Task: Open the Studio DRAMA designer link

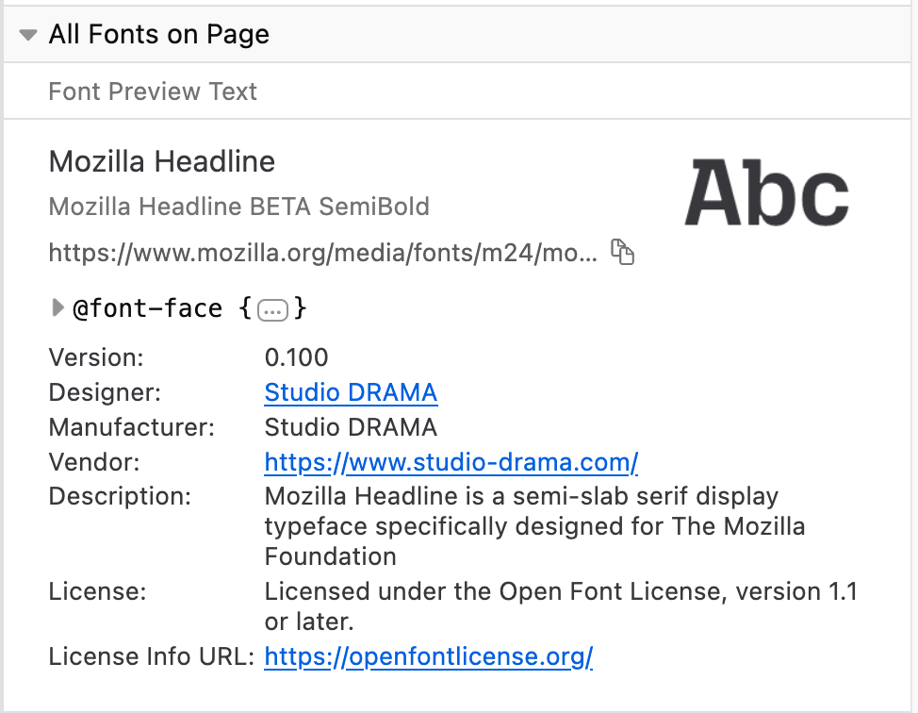Action: (x=351, y=392)
